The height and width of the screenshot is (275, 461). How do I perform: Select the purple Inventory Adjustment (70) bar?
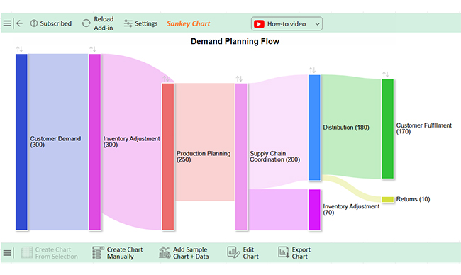(x=314, y=210)
